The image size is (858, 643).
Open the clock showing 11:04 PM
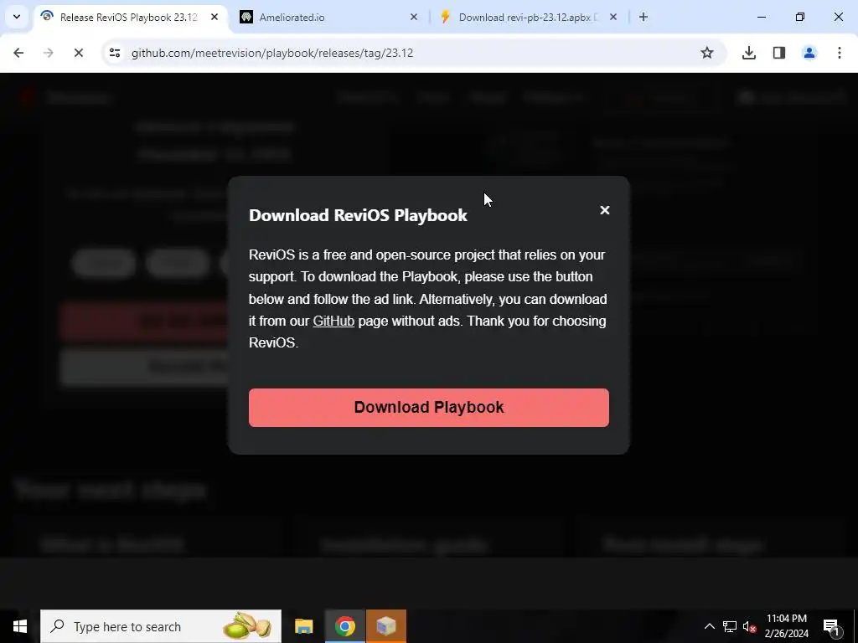click(786, 626)
